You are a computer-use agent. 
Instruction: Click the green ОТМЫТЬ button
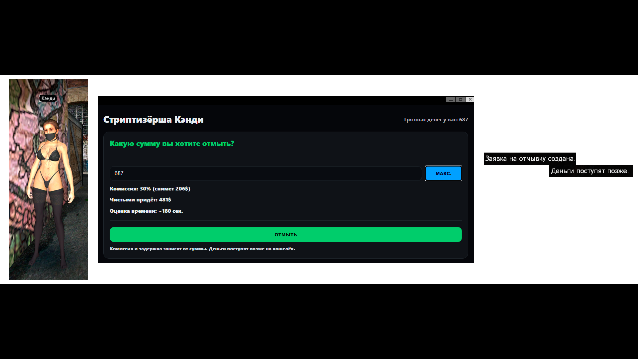click(285, 234)
